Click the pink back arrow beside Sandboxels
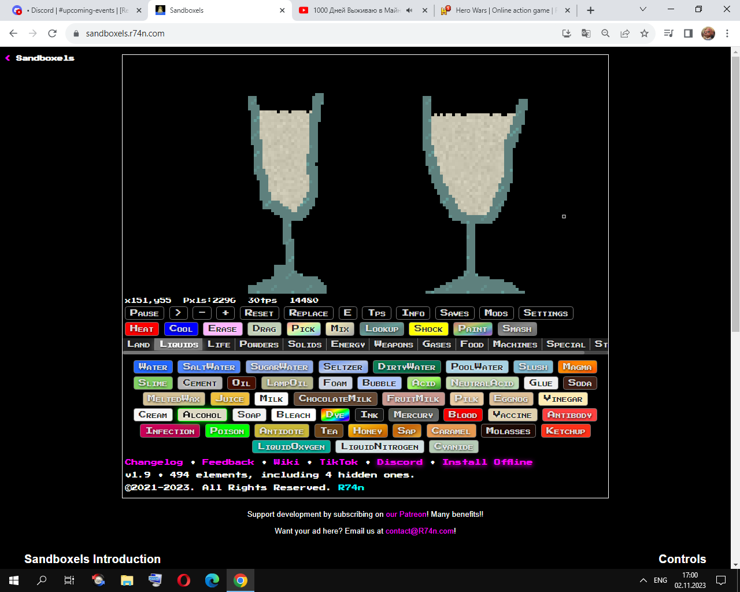Image resolution: width=740 pixels, height=592 pixels. (8, 58)
